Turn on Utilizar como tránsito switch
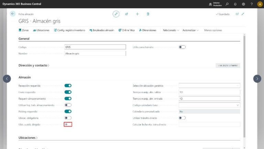 pos(182,47)
